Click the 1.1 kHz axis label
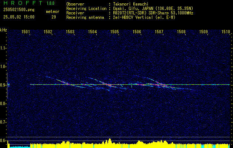Viewport: 233px width, 148px height. coord(3,48)
